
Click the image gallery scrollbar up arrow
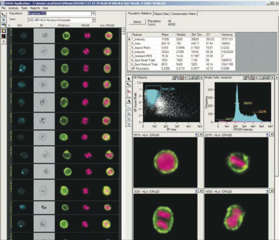[x=123, y=30]
